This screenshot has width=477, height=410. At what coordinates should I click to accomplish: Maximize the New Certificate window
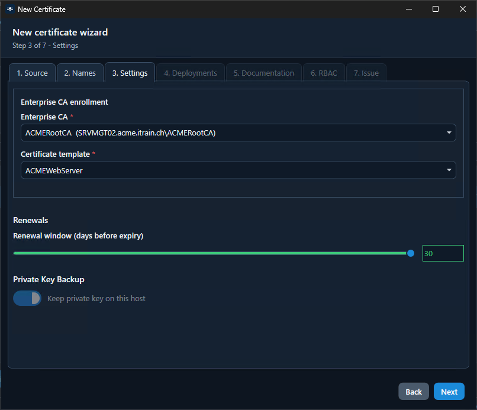[436, 9]
